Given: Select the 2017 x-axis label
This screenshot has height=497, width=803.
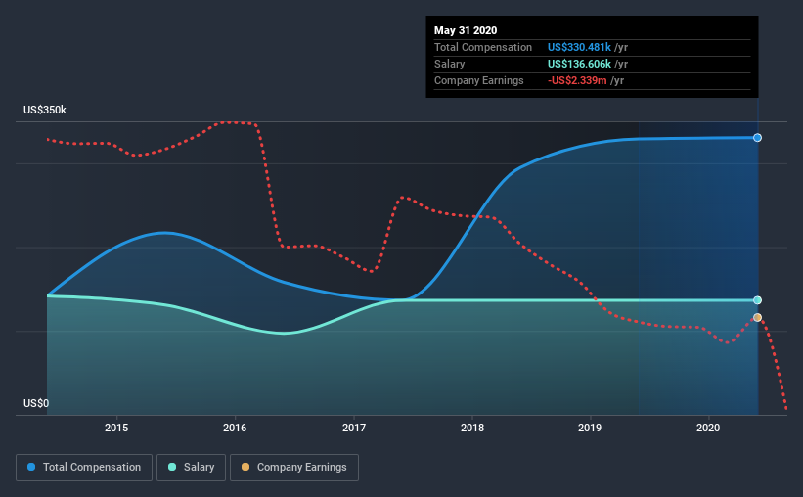Looking at the screenshot, I should pos(354,428).
